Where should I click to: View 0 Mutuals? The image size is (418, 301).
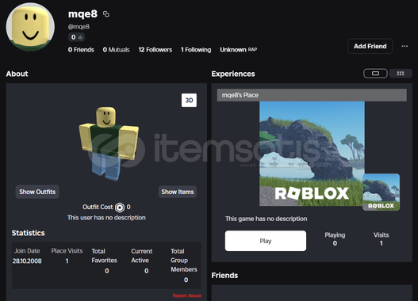[x=117, y=50]
